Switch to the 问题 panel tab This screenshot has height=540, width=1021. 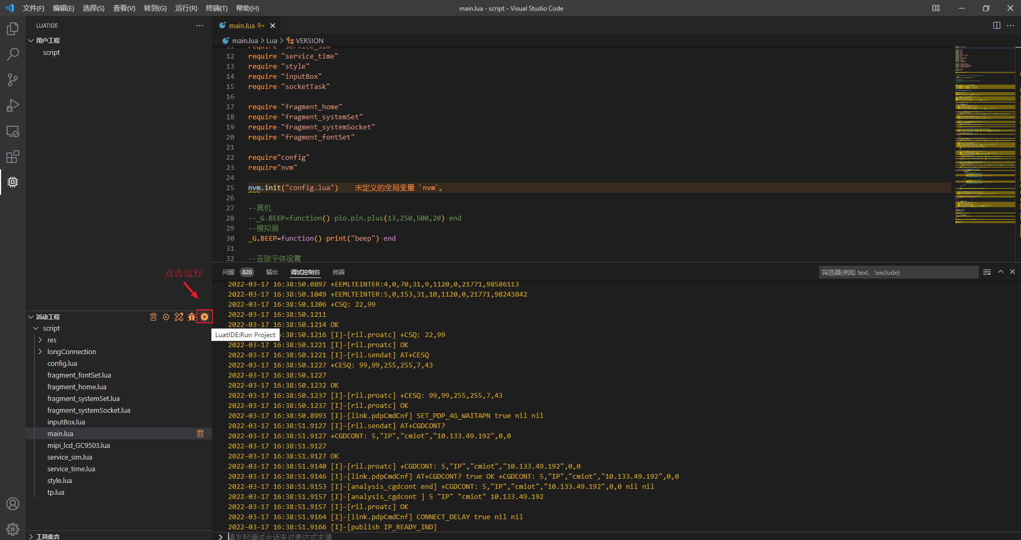[x=238, y=272]
